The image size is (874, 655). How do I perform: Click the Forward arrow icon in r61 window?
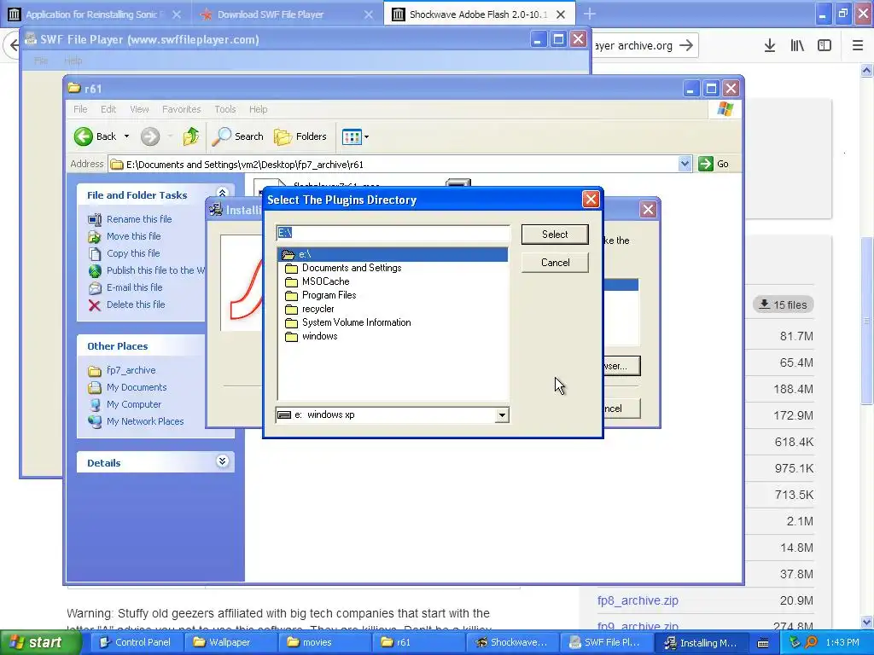(149, 136)
